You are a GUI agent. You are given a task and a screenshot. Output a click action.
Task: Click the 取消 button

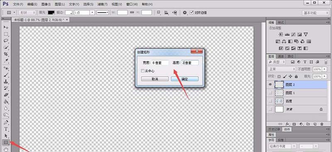tap(155, 79)
